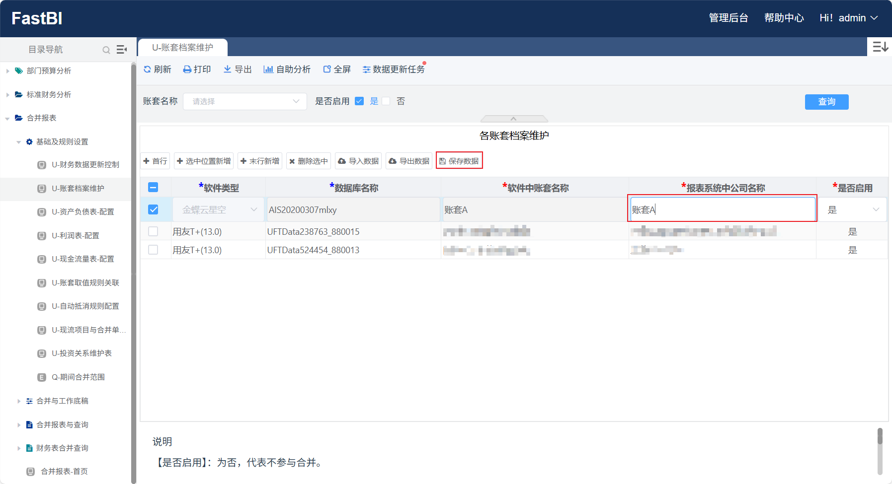
Task: Switch to the U-账套档案维护 tab
Action: click(182, 48)
